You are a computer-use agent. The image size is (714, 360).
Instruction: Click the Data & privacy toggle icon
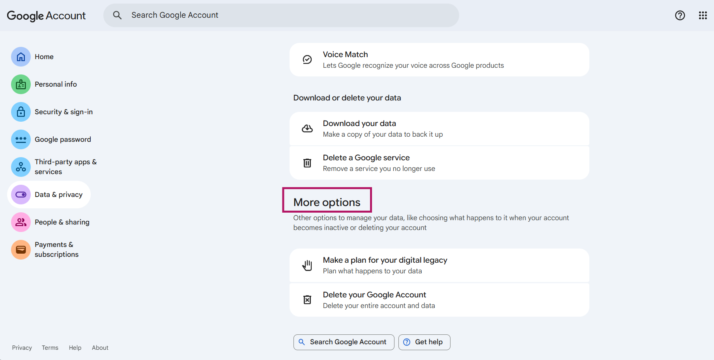pyautogui.click(x=21, y=194)
